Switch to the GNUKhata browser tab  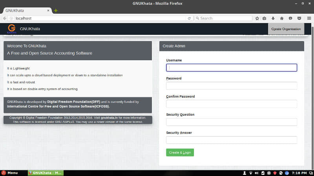(27, 11)
